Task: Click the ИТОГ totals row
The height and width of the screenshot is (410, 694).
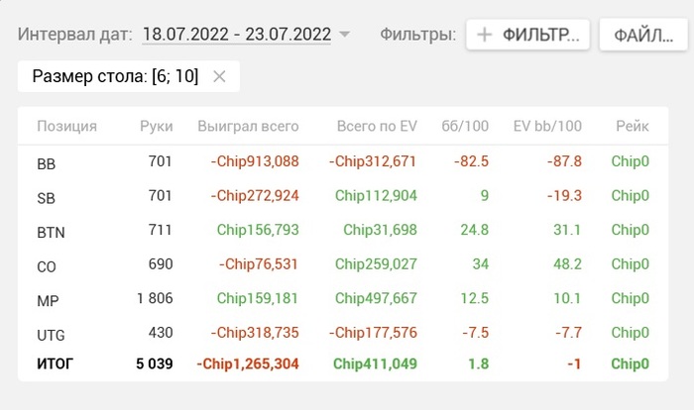Action: coord(343,364)
